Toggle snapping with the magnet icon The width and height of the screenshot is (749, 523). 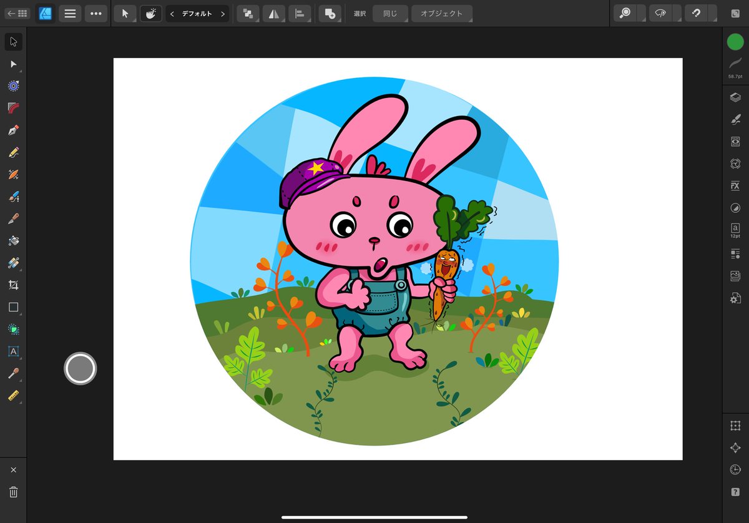(x=697, y=12)
